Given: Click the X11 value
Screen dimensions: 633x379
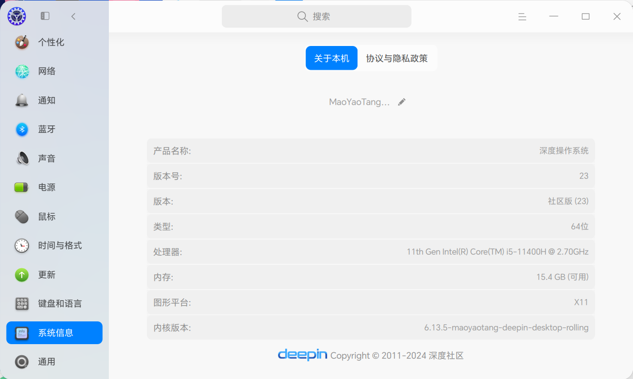Looking at the screenshot, I should tap(581, 302).
